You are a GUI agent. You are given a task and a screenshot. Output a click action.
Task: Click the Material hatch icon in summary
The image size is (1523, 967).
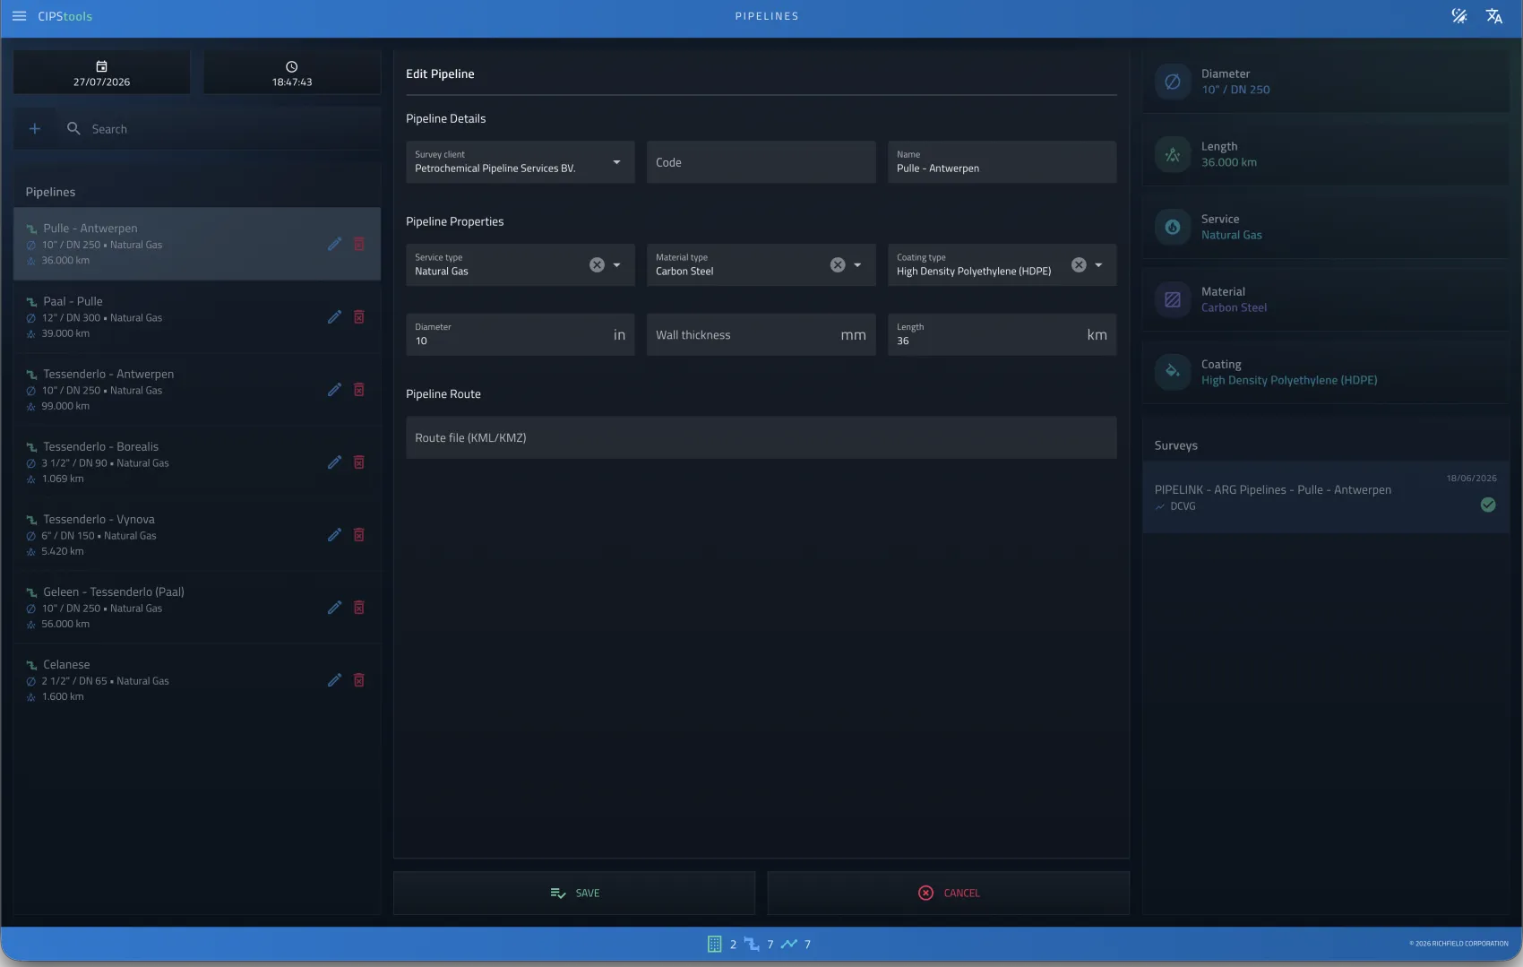[x=1173, y=299]
